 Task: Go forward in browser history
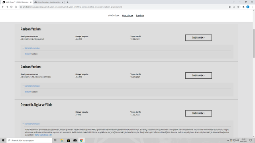coord(7,7)
